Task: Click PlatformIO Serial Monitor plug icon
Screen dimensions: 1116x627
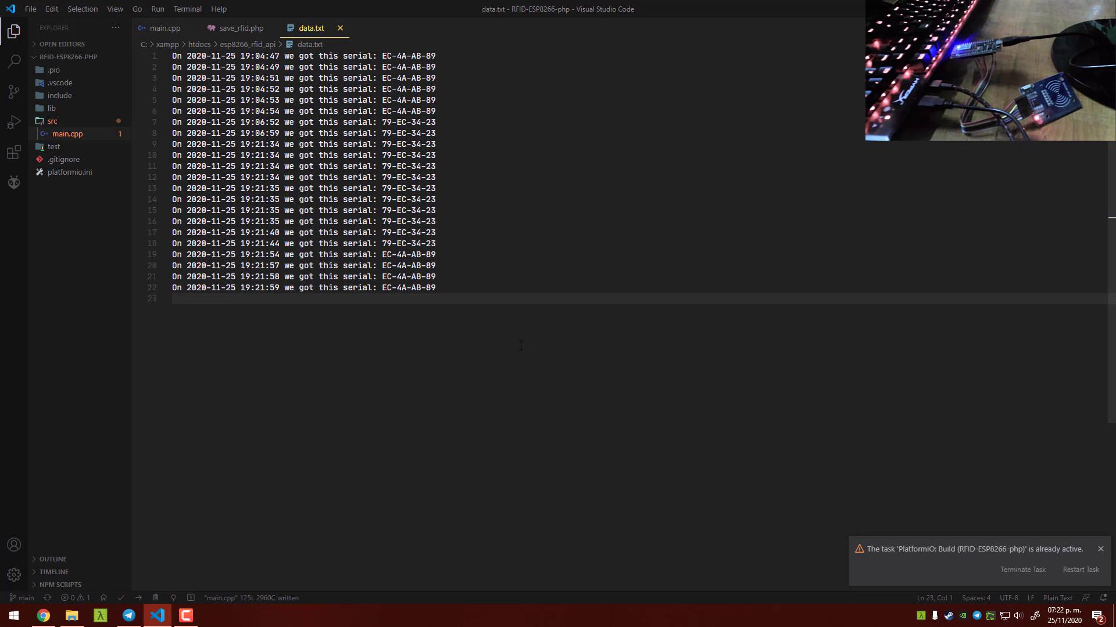Action: pyautogui.click(x=173, y=597)
